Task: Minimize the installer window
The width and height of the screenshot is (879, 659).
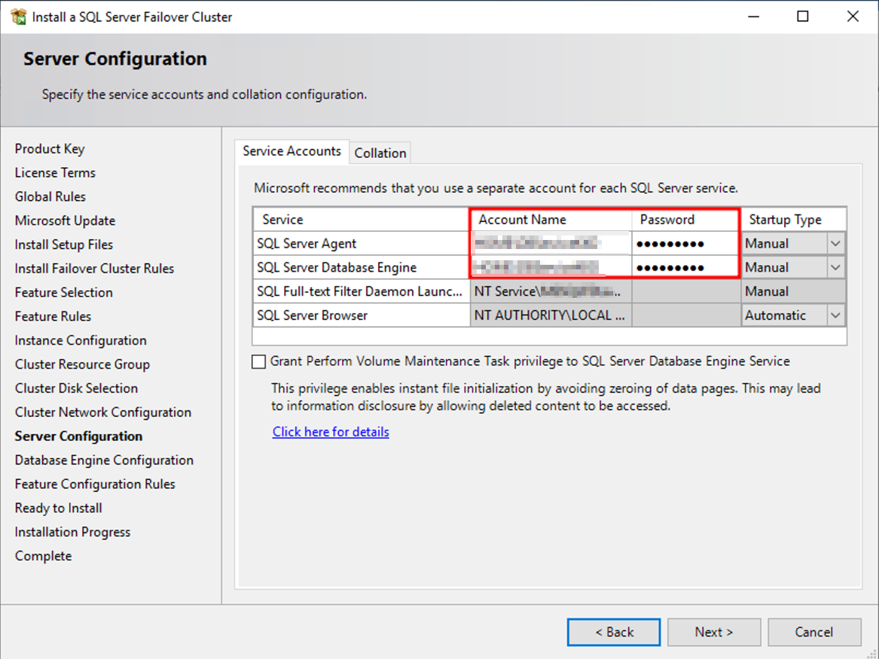Action: (x=753, y=17)
